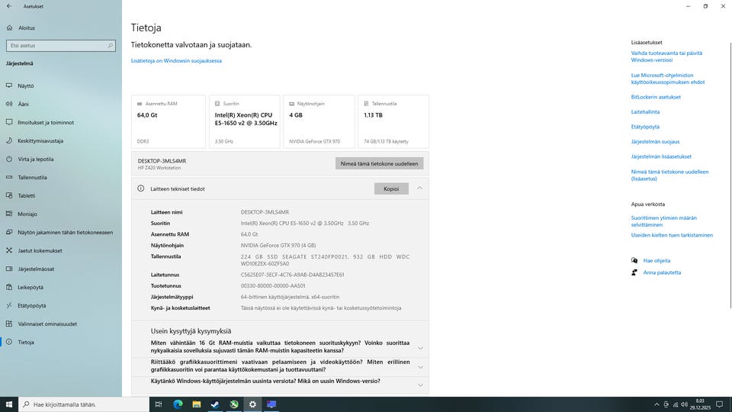Viewport: 732px width, 412px height.
Task: Open Task View on the taskbar
Action: (159, 404)
